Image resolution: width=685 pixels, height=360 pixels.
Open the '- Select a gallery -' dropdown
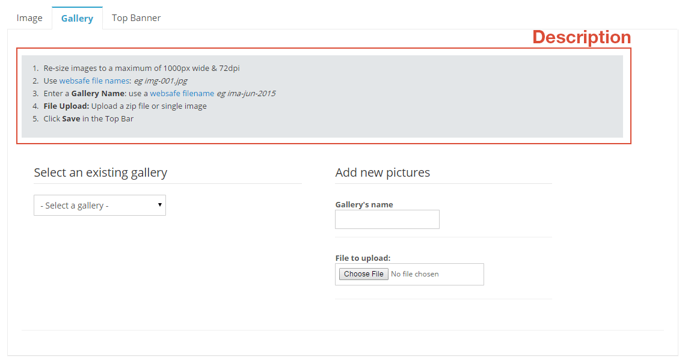coord(100,206)
